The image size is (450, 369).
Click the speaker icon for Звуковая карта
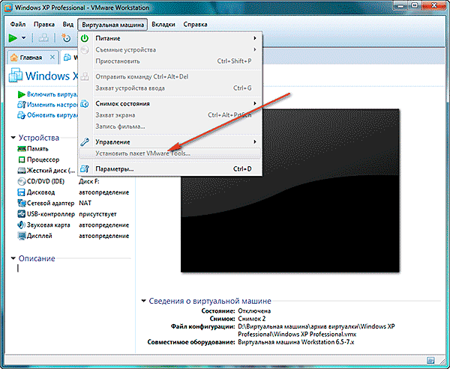[x=22, y=225]
